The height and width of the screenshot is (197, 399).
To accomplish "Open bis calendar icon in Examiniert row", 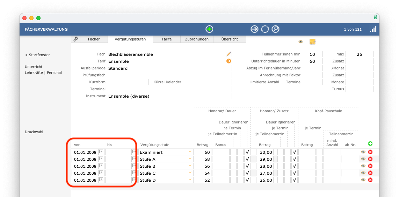I will point(134,152).
